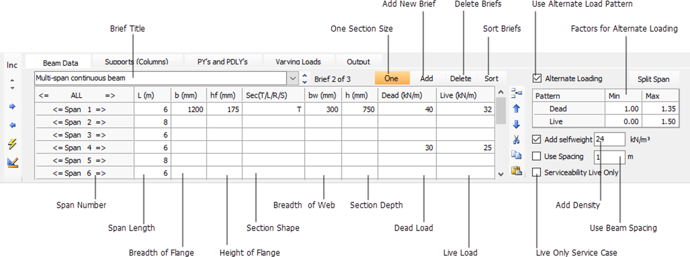Viewport: 690px width, 257px height.
Task: Click Span 1 web breadth cell 300
Action: pyautogui.click(x=323, y=110)
